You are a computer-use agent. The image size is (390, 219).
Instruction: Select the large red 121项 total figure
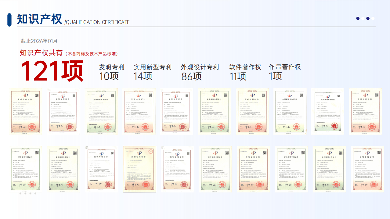pyautogui.click(x=52, y=71)
